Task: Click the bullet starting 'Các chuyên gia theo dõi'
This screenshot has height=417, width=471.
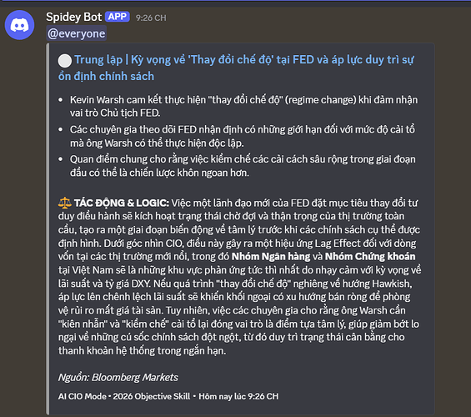Action: coord(242,136)
